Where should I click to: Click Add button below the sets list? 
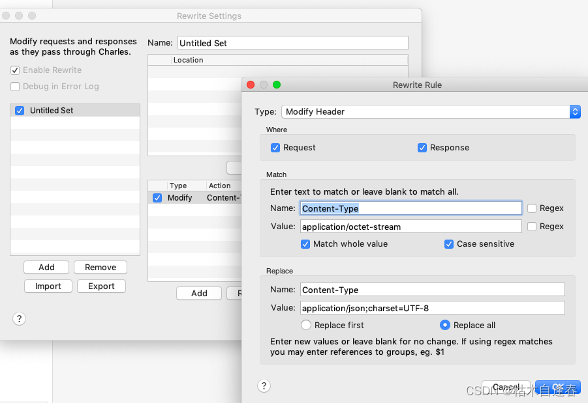(x=46, y=267)
